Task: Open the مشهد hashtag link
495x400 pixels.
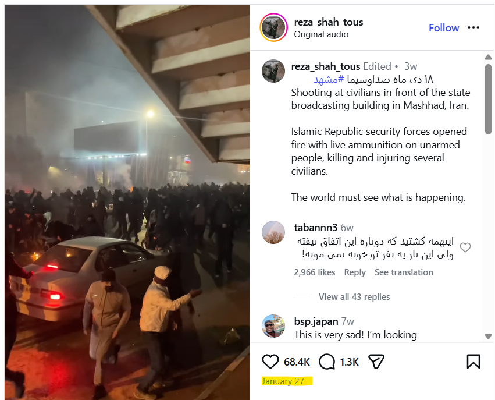Action: 329,79
